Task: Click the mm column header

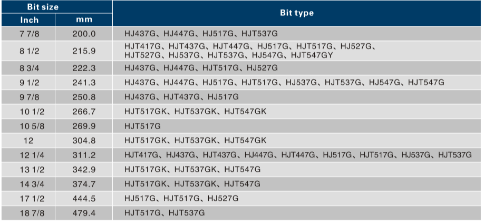Action: click(x=84, y=20)
